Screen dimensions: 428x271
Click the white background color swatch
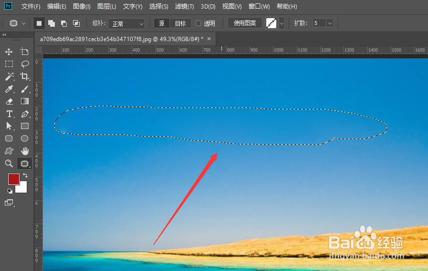pyautogui.click(x=22, y=188)
